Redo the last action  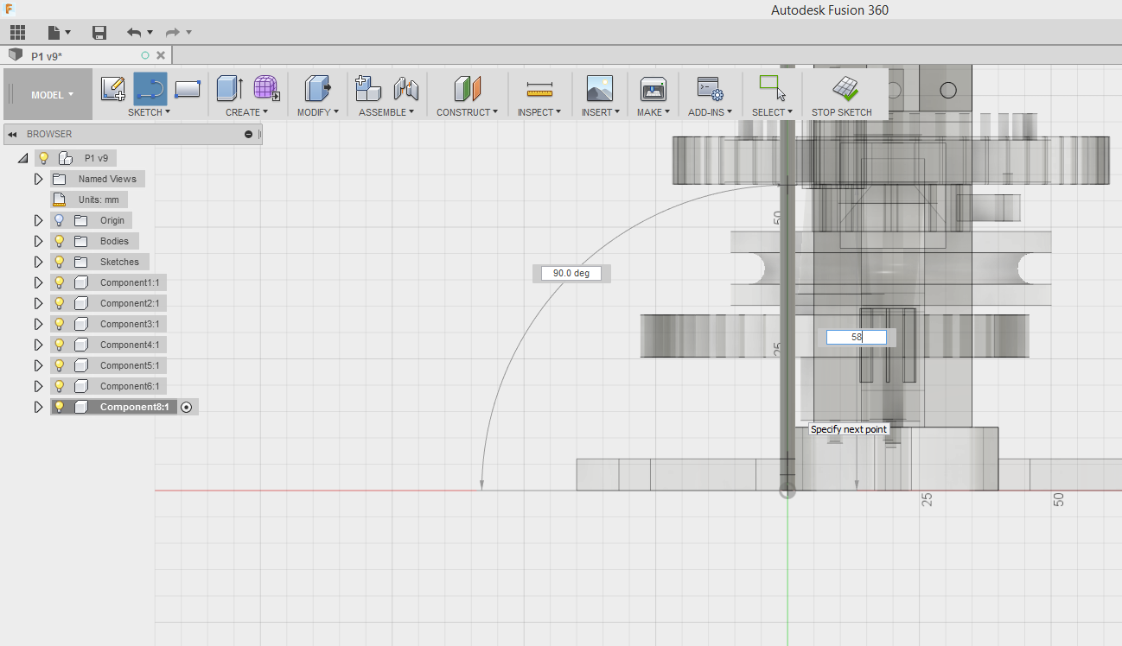point(172,33)
